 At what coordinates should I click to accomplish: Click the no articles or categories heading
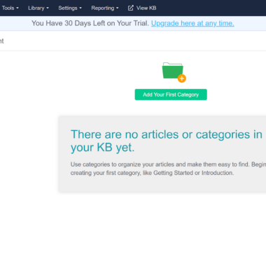167,141
